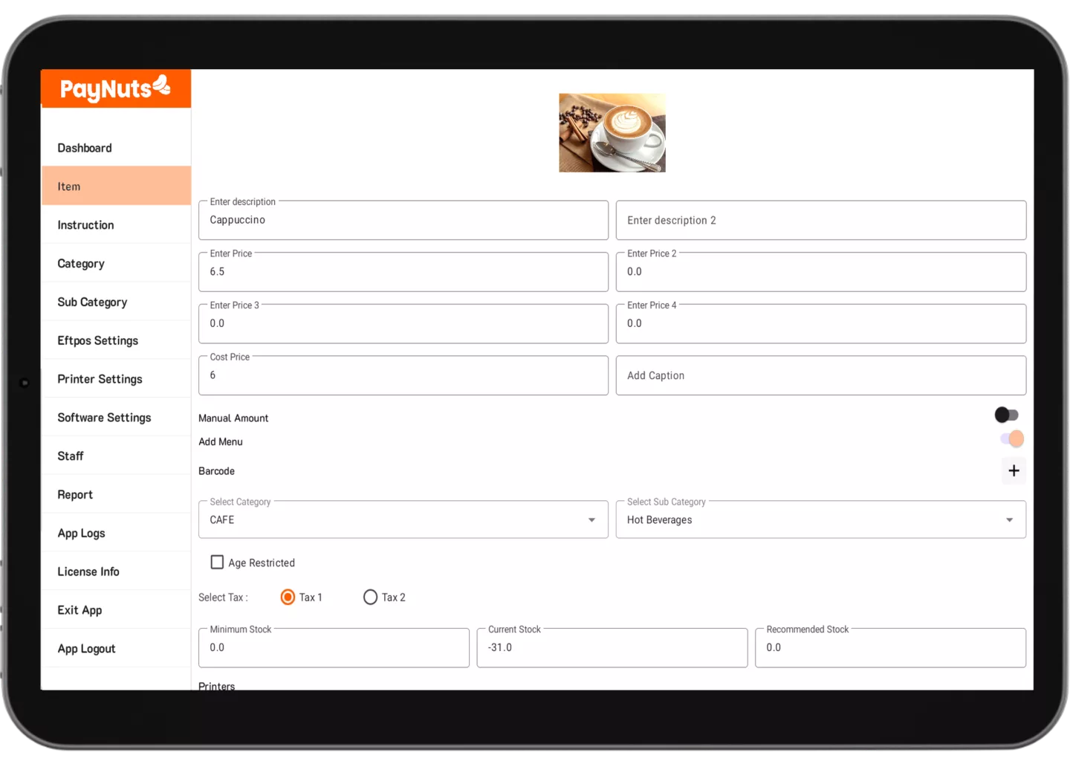Add a barcode with the plus icon
This screenshot has height=764, width=1070.
click(1014, 470)
